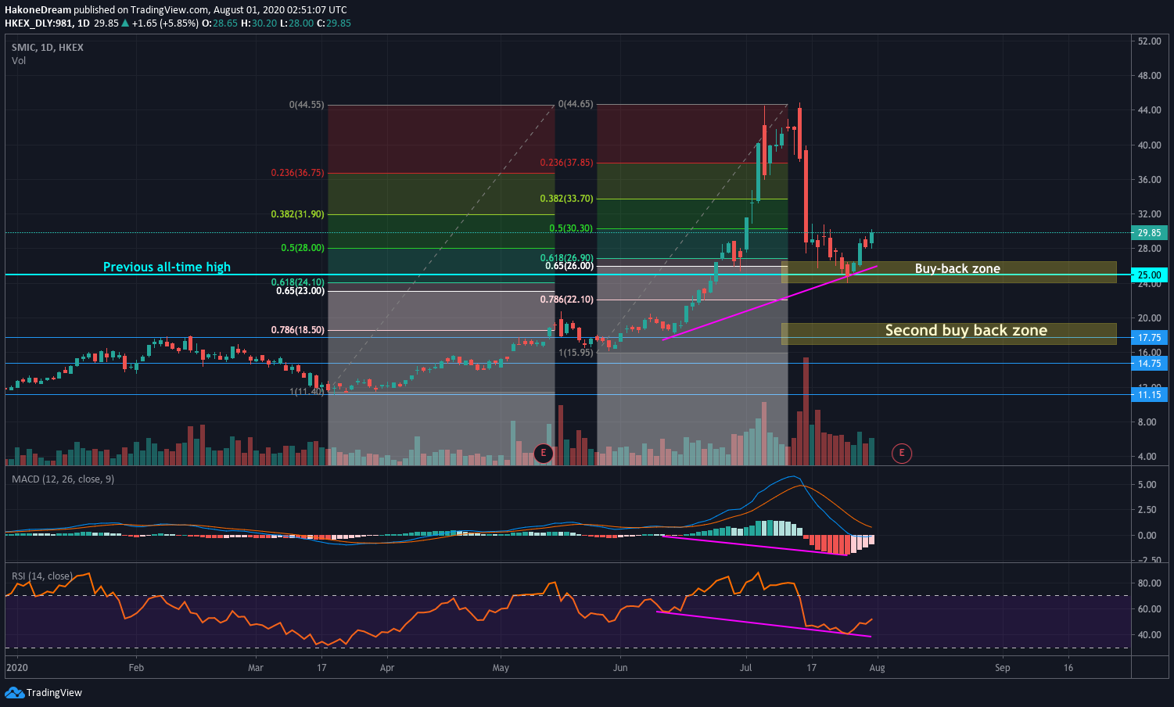Screen dimensions: 1174x707
Task: Click the HakoneDream author name
Action: (x=38, y=10)
